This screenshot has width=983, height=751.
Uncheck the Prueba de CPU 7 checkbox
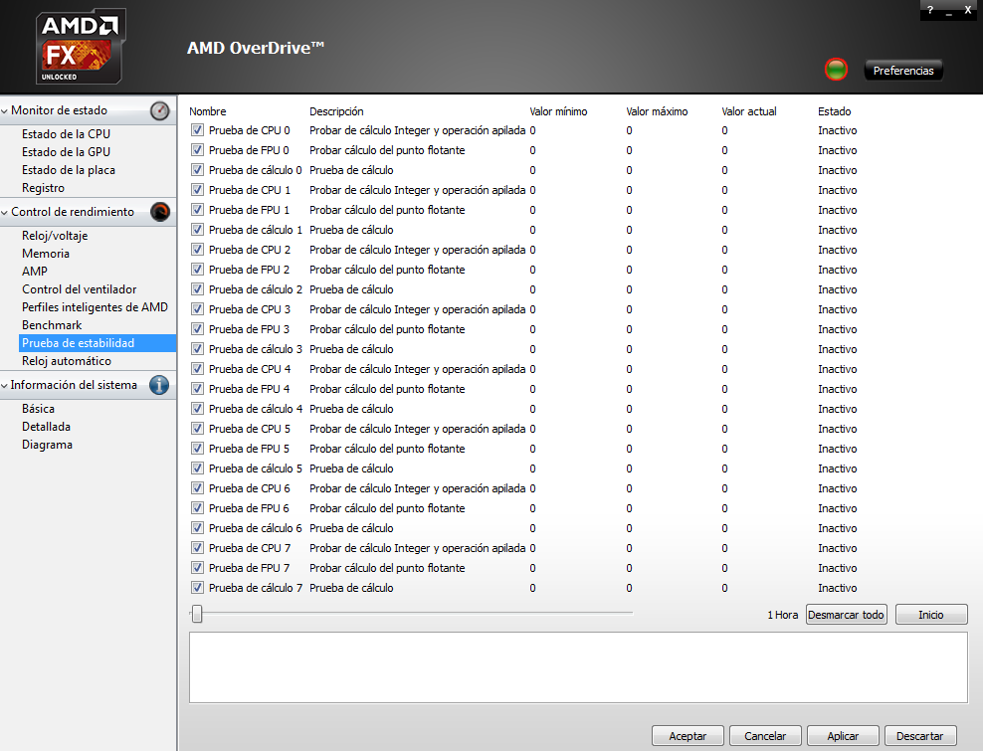(197, 548)
